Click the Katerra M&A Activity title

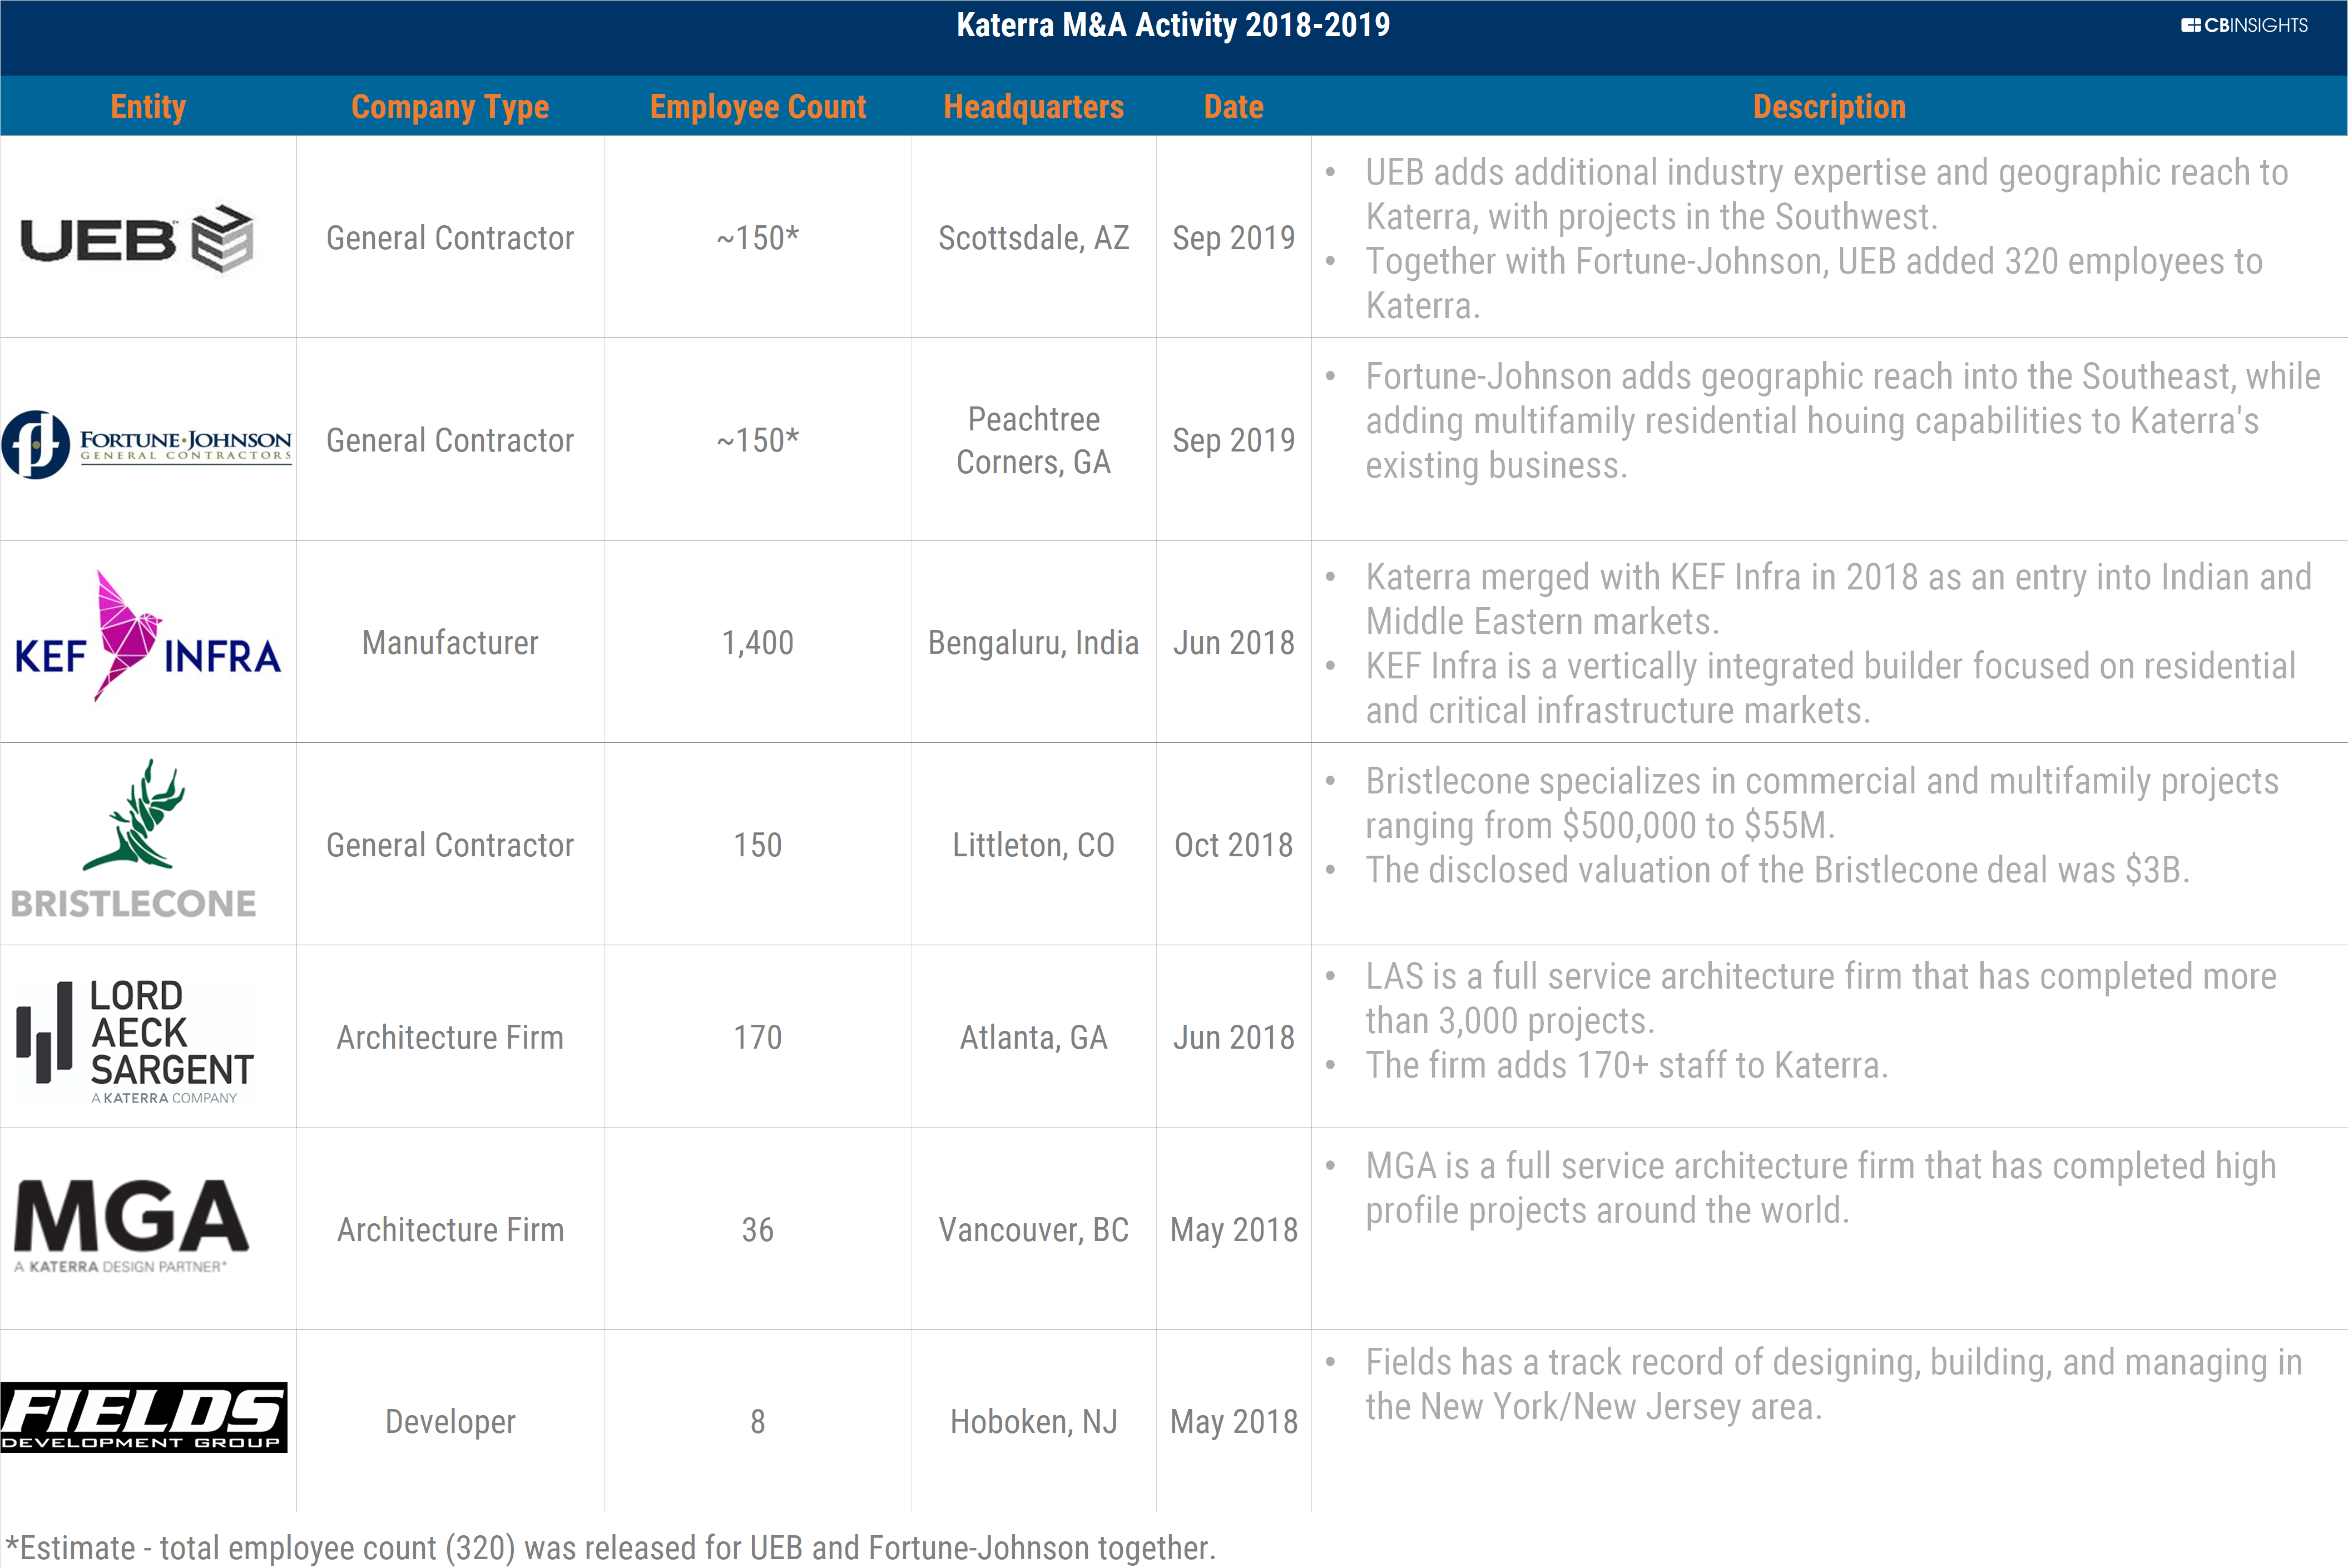[1173, 25]
